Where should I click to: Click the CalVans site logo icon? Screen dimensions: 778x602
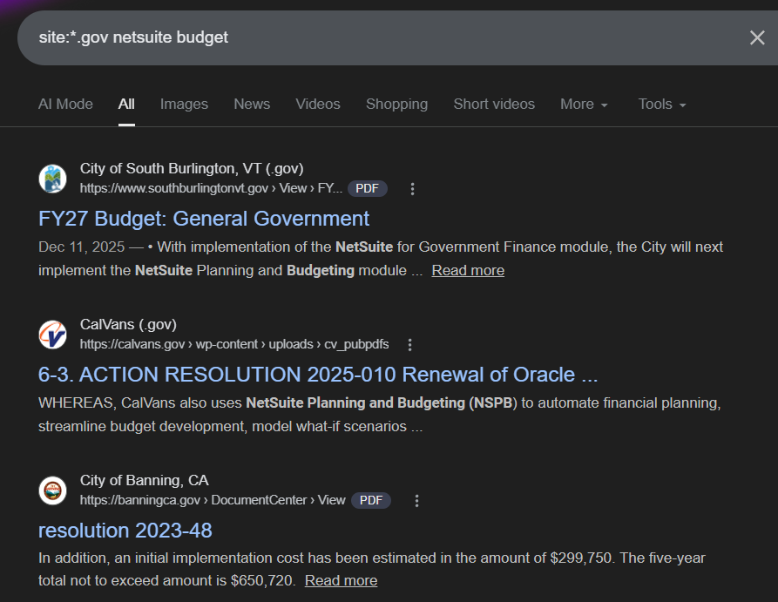pyautogui.click(x=53, y=335)
